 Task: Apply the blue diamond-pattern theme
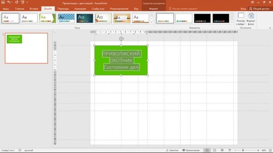66,18
